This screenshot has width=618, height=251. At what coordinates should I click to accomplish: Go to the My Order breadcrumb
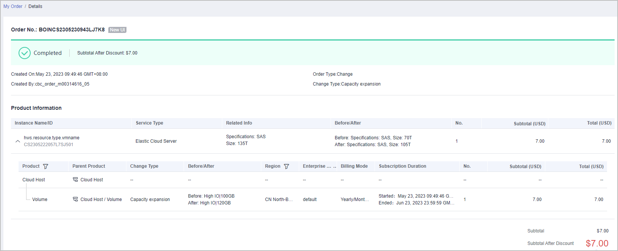pyautogui.click(x=13, y=6)
